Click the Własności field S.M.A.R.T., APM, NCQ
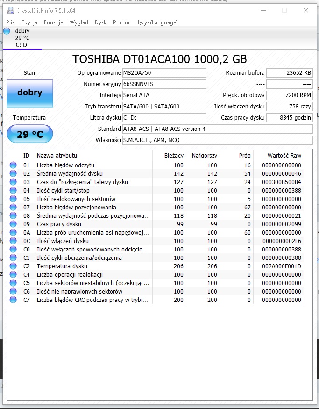319x409 pixels. (x=217, y=140)
